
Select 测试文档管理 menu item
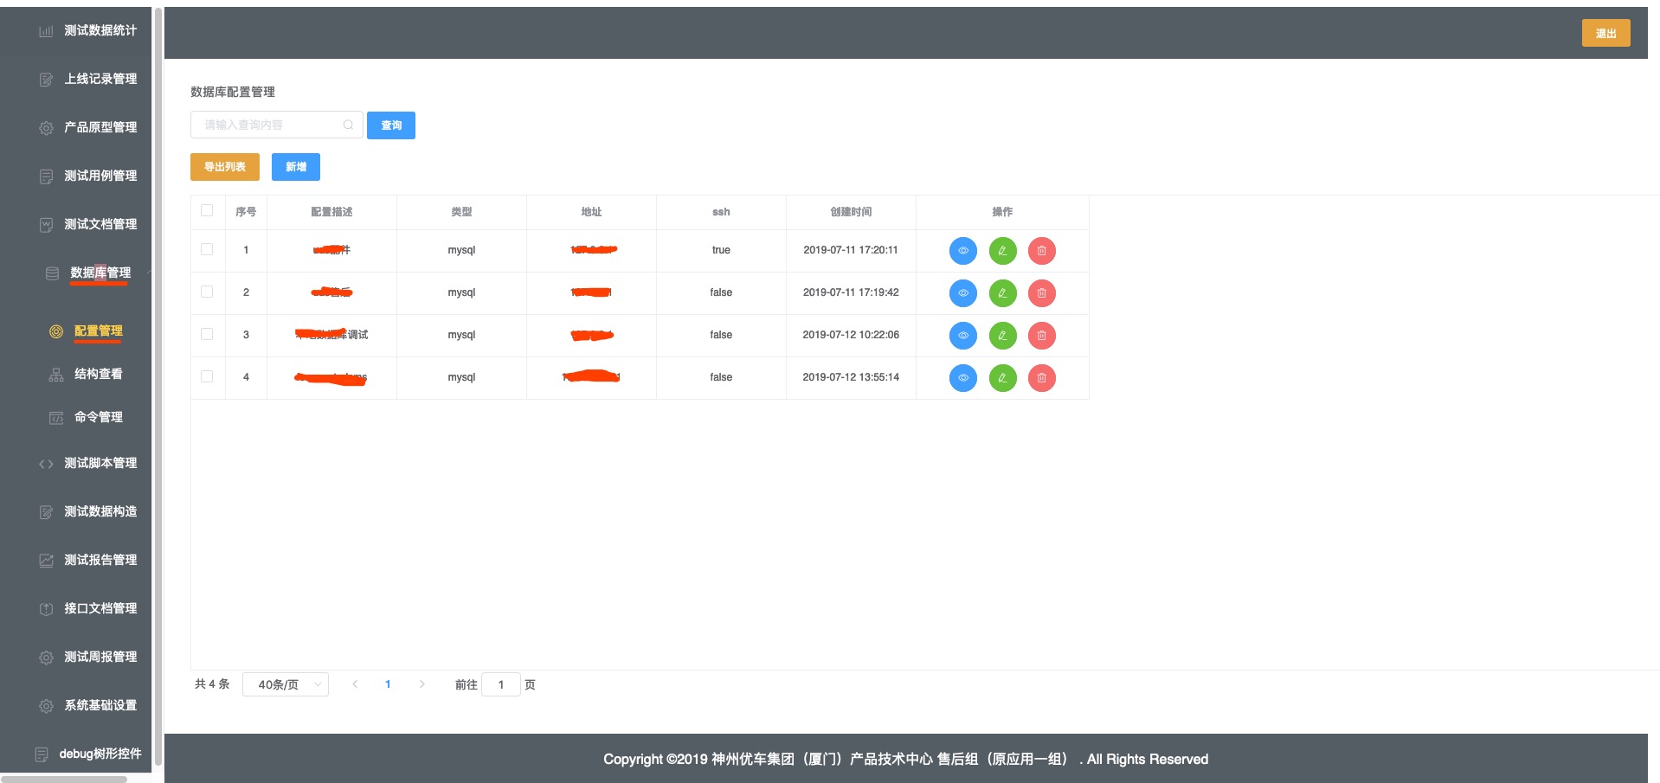(x=100, y=224)
